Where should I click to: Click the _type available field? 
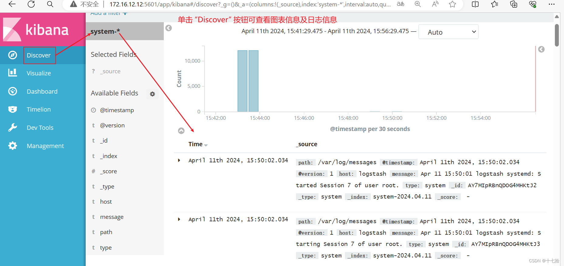click(x=107, y=186)
